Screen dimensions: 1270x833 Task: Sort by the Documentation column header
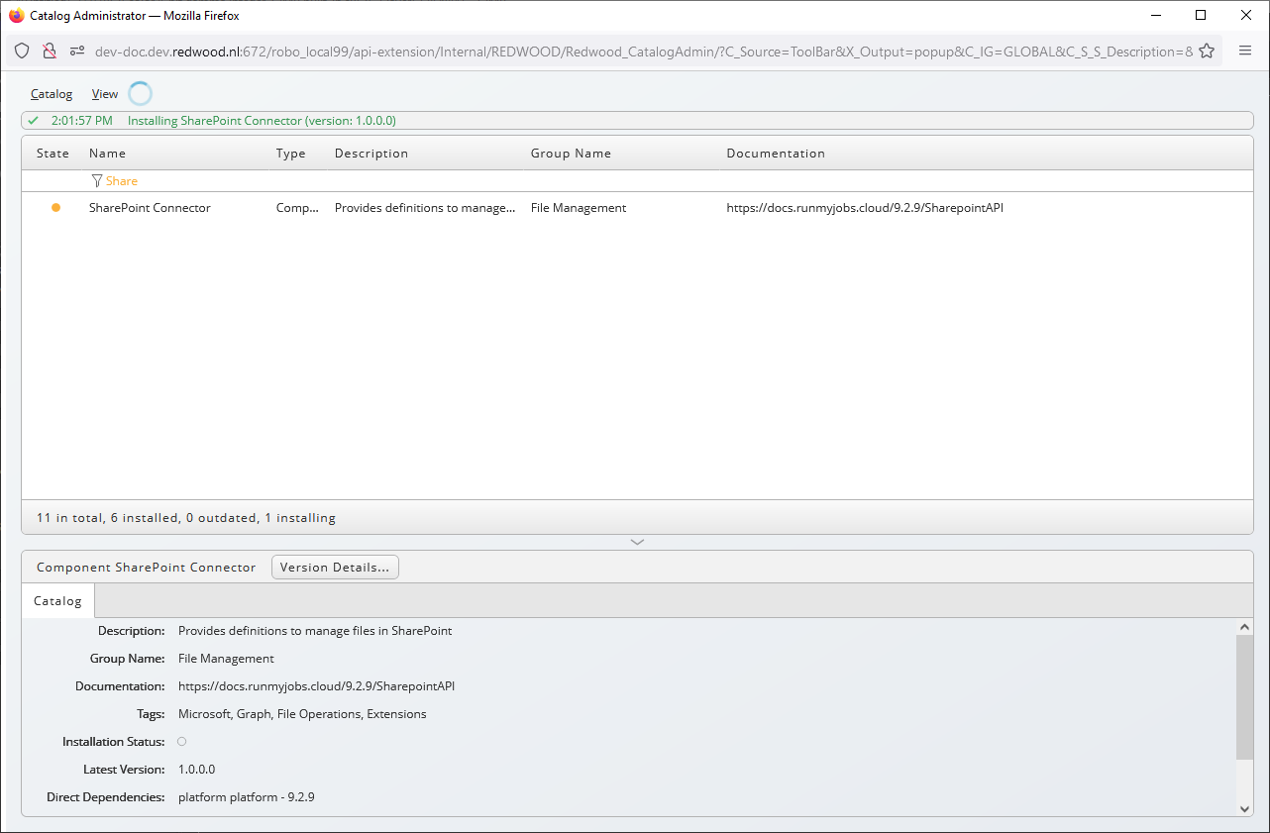(776, 154)
